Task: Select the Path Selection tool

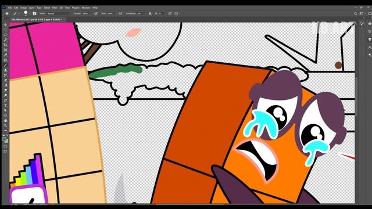Action: tap(5, 110)
